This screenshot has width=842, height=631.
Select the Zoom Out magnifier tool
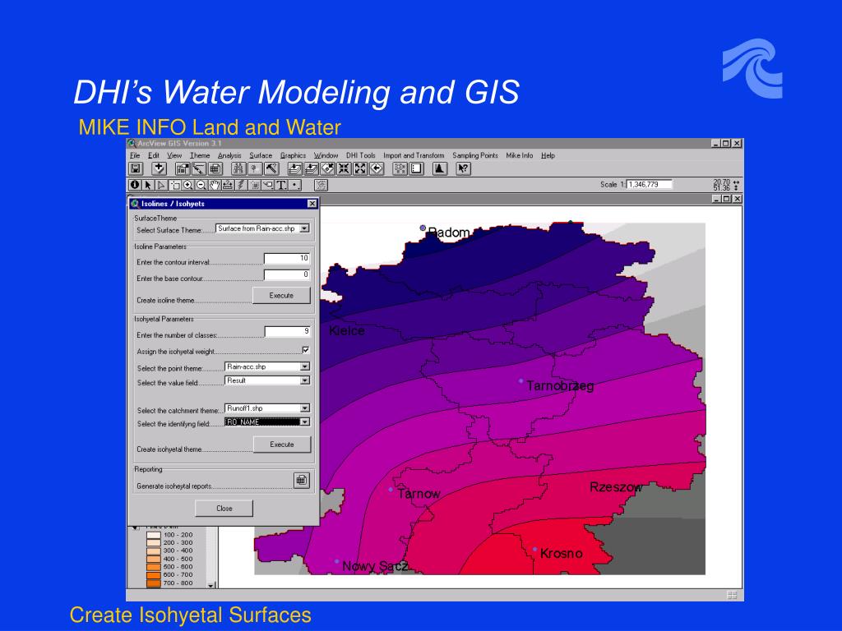point(201,185)
